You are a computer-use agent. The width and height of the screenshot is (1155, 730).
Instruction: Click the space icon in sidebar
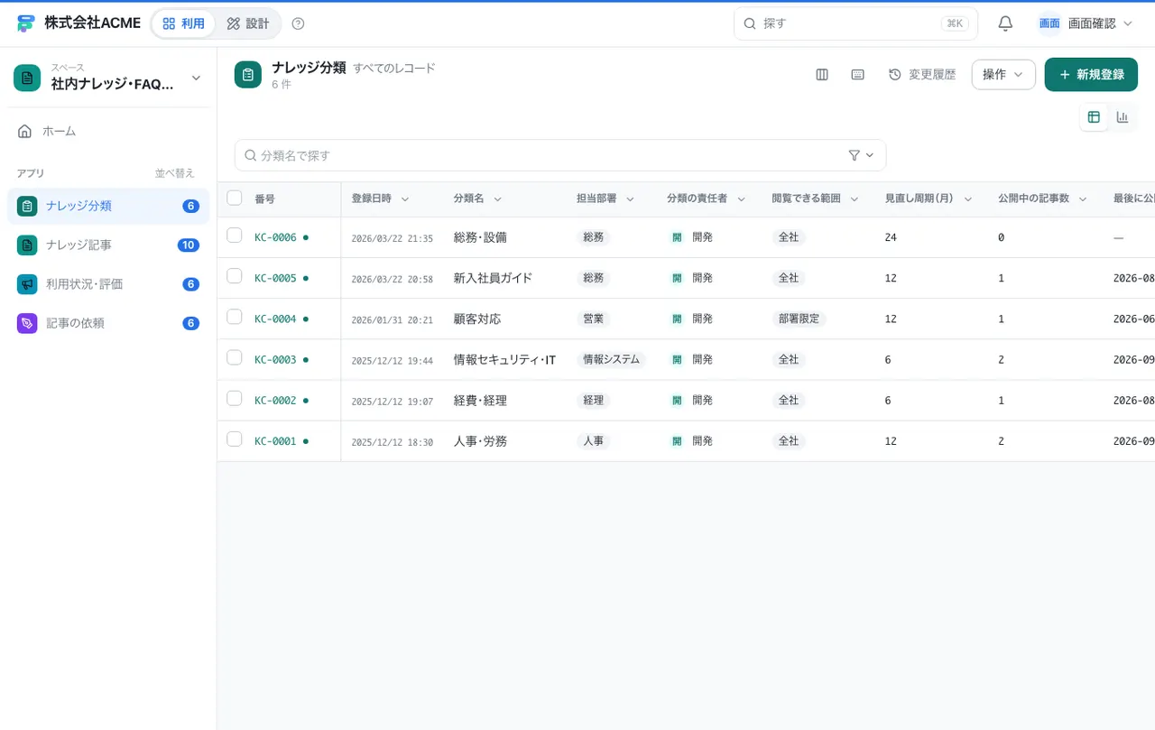[x=27, y=78]
